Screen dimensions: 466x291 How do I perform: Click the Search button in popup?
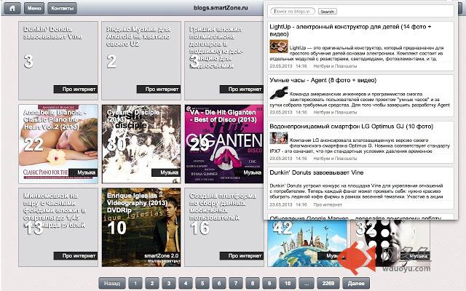(327, 12)
